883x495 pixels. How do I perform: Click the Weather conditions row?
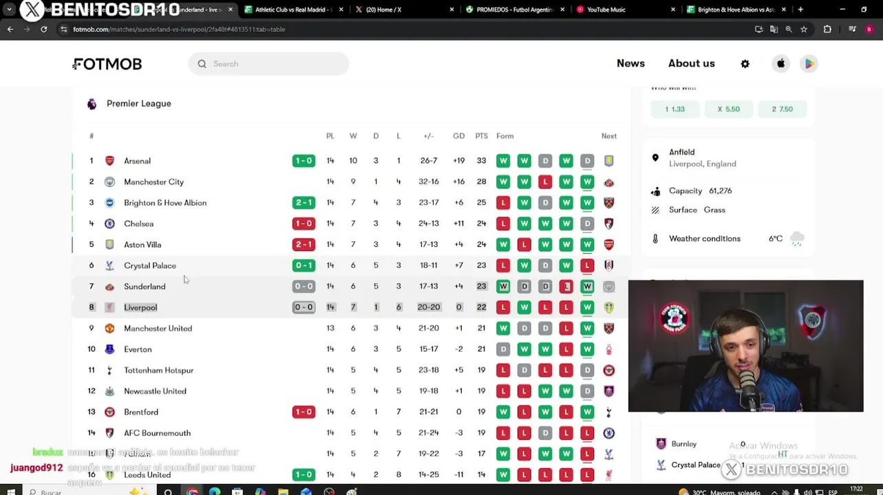click(x=728, y=239)
